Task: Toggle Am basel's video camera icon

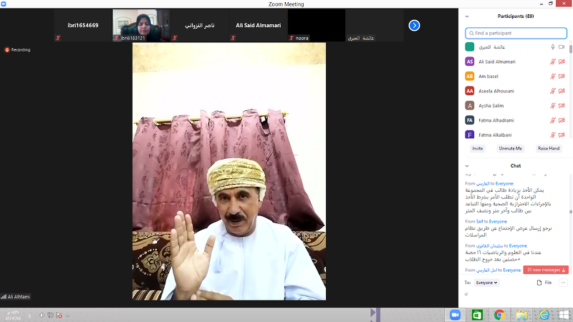Action: pyautogui.click(x=562, y=77)
